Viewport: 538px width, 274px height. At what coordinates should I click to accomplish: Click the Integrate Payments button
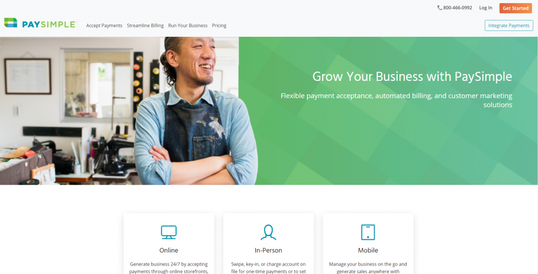(x=509, y=25)
